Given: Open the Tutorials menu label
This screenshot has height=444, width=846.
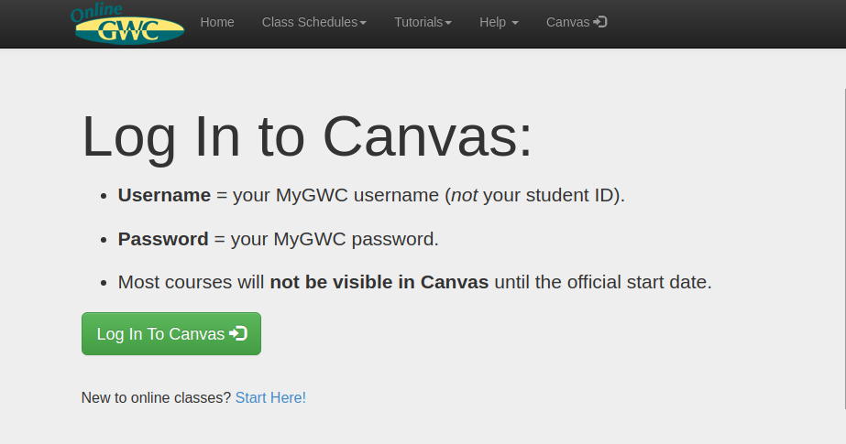Looking at the screenshot, I should (x=419, y=22).
